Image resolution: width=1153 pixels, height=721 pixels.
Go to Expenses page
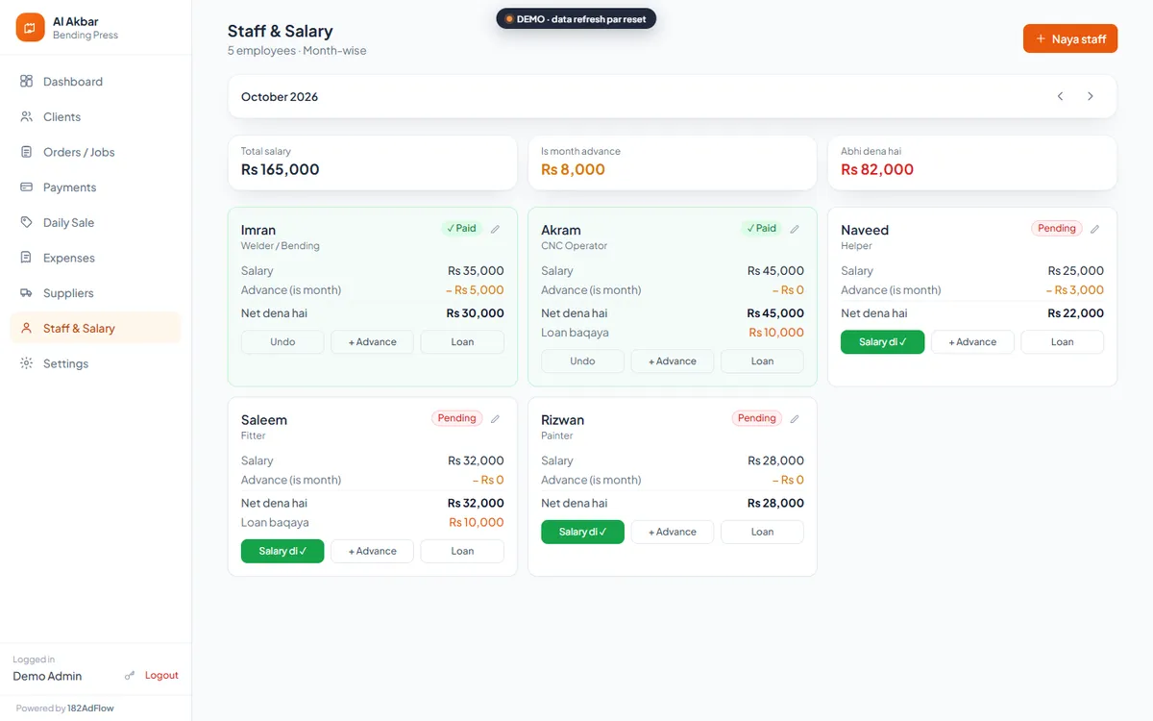pyautogui.click(x=95, y=258)
